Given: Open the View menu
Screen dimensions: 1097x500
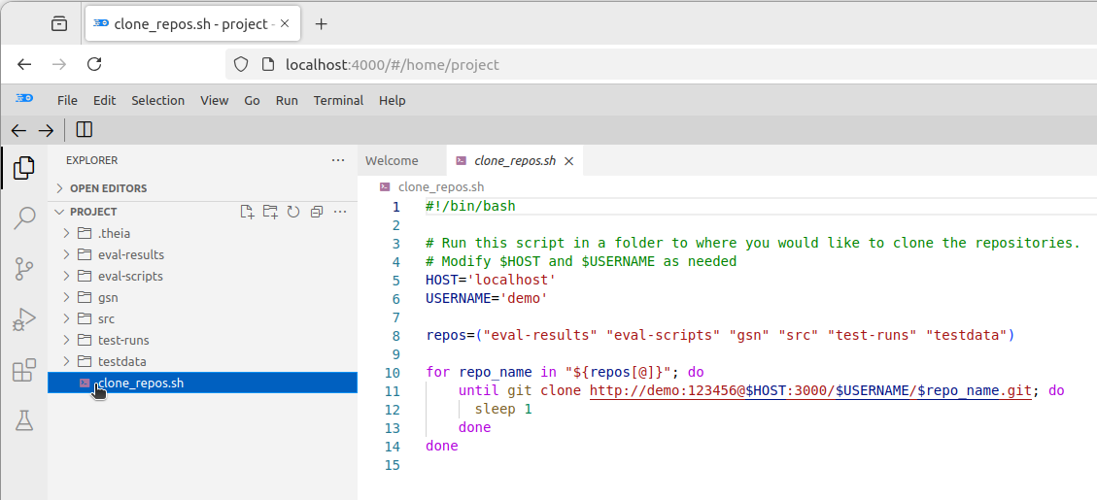Looking at the screenshot, I should tap(214, 100).
